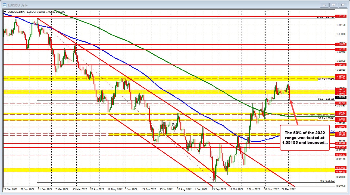Click the Fibonacci label 0.0 - 0.95352
The height and width of the screenshot is (195, 350).
(327, 181)
